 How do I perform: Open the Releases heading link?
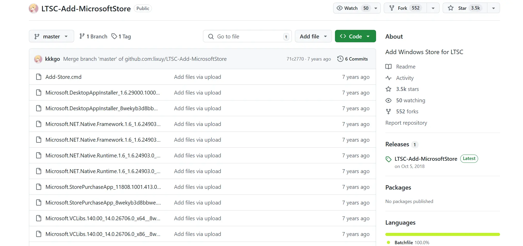tap(397, 144)
